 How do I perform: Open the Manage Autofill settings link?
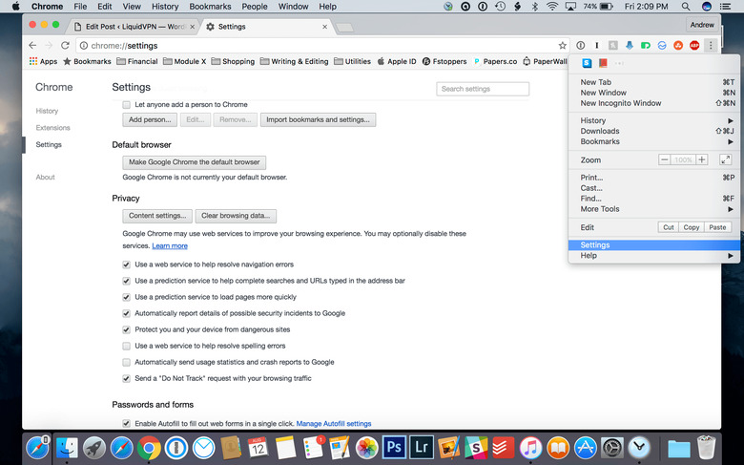(x=333, y=423)
